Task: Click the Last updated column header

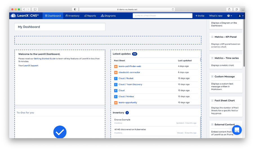Action: click(x=185, y=60)
